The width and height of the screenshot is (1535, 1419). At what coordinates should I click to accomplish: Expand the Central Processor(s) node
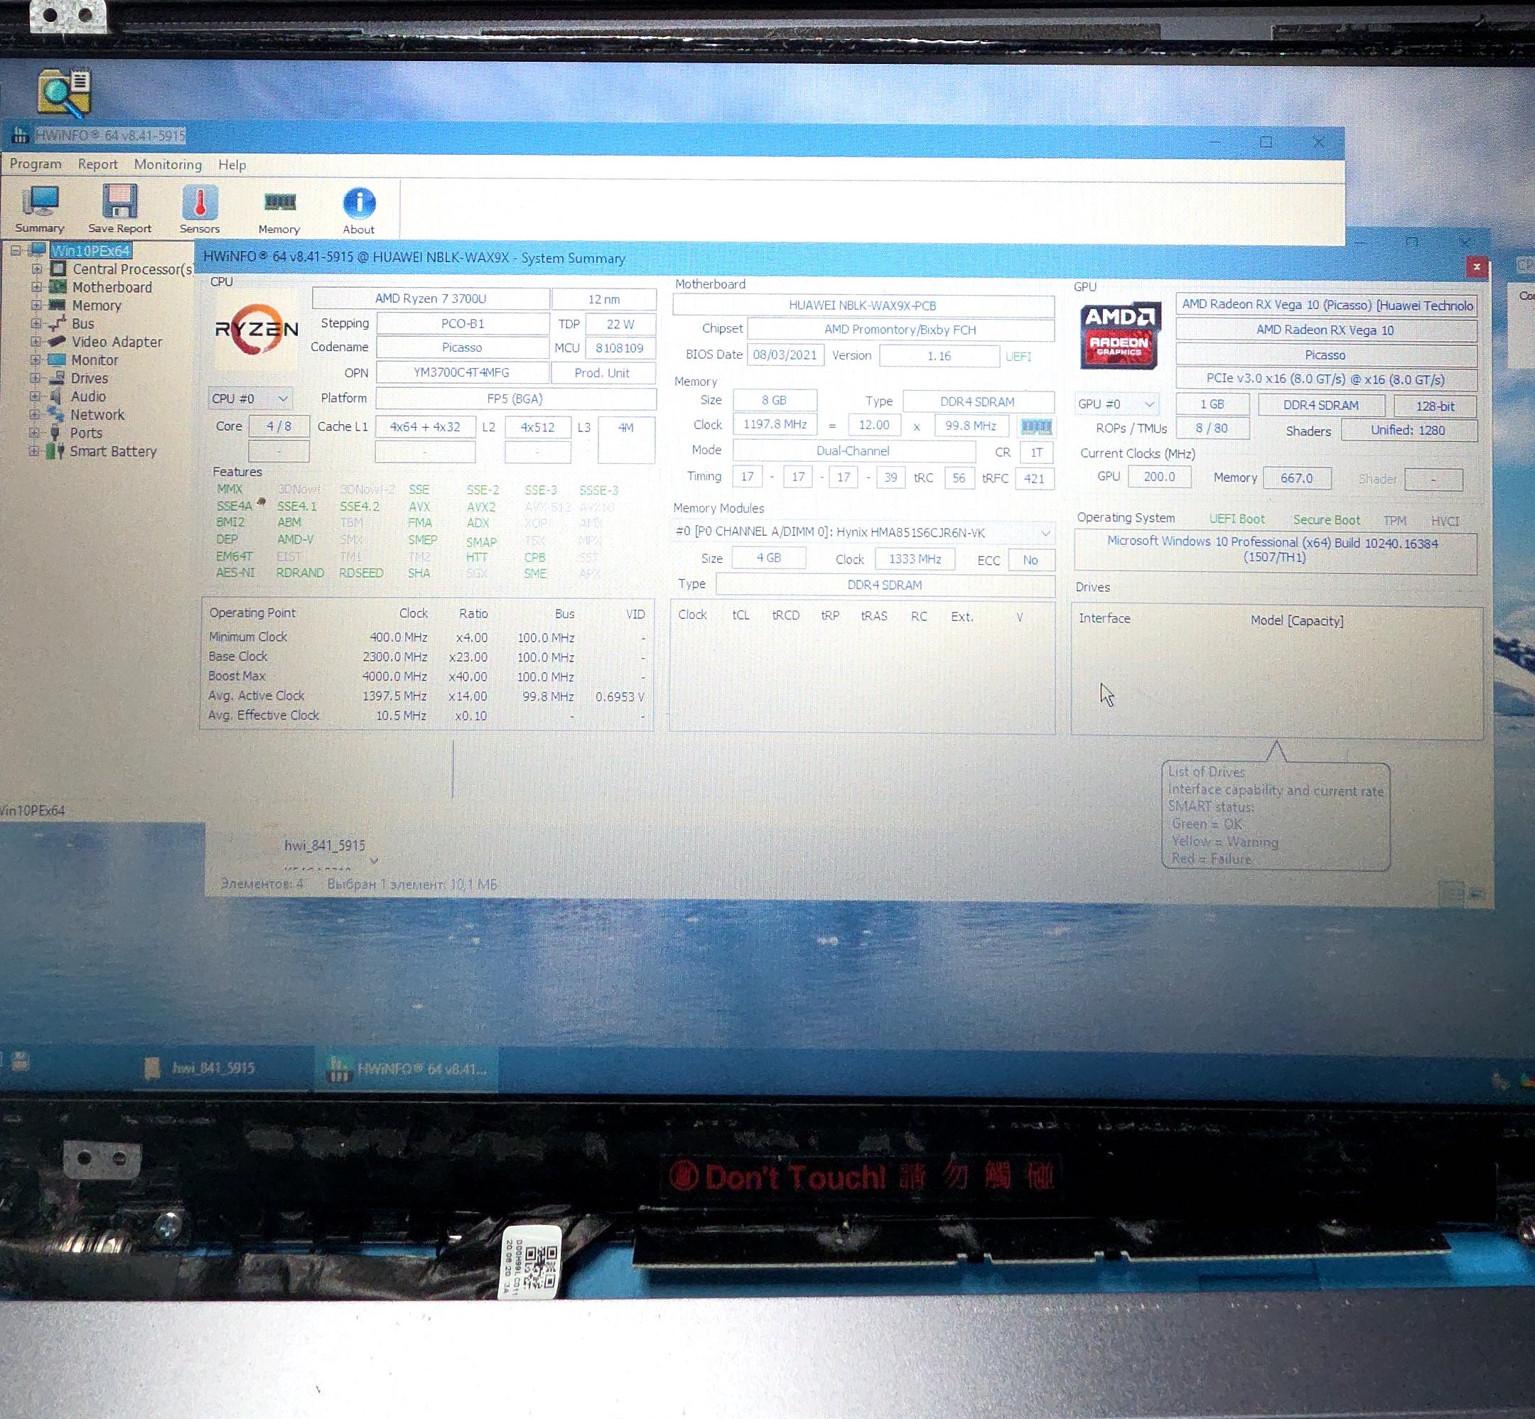click(36, 269)
